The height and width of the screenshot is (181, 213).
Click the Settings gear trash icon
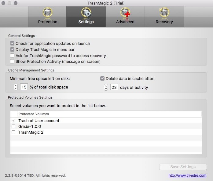(x=86, y=12)
